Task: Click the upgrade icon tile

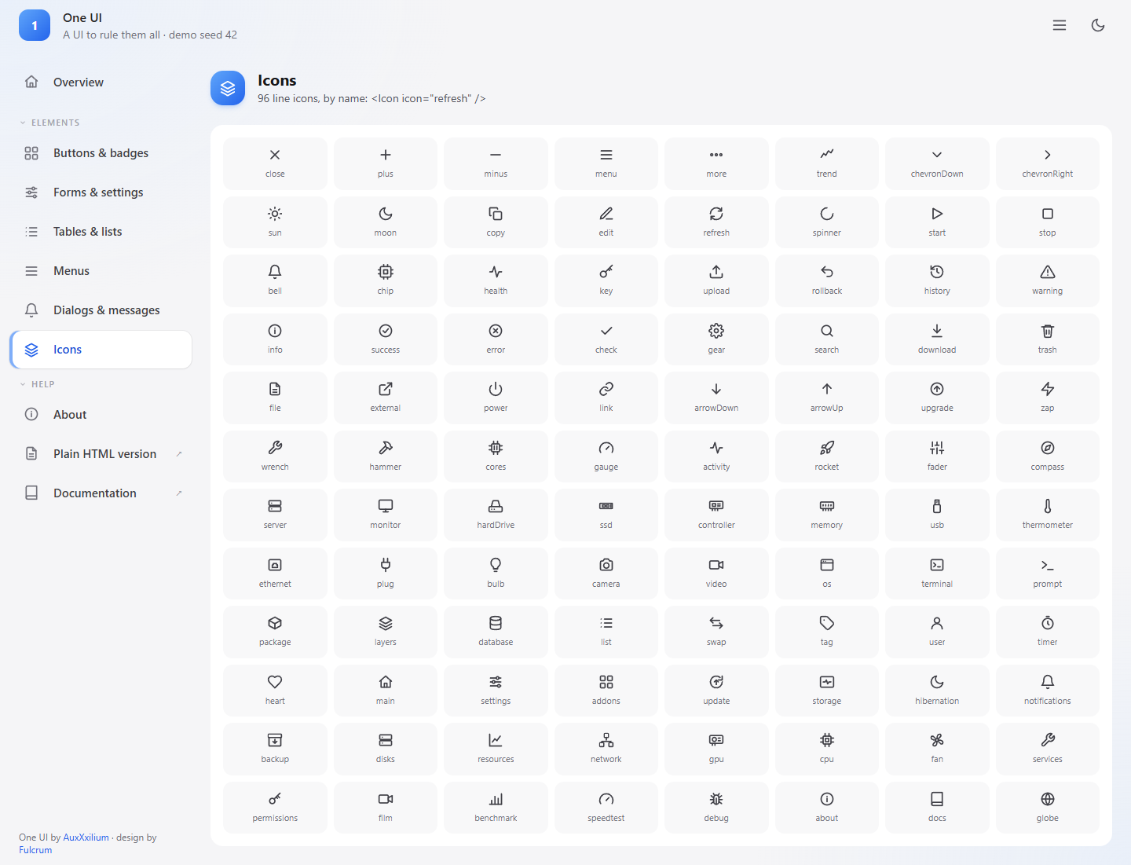Action: point(937,398)
